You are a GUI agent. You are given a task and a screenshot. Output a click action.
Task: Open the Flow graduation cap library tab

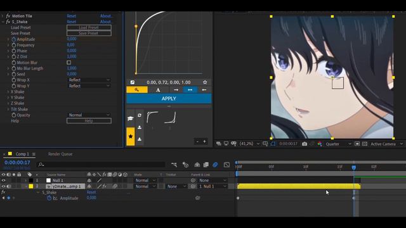(131, 118)
